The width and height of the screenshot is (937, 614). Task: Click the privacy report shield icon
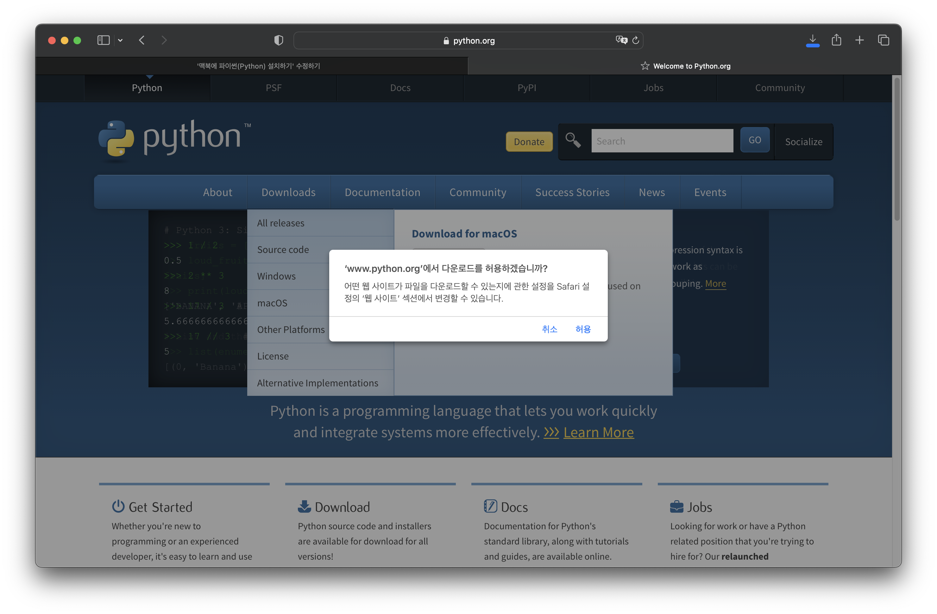coord(278,40)
